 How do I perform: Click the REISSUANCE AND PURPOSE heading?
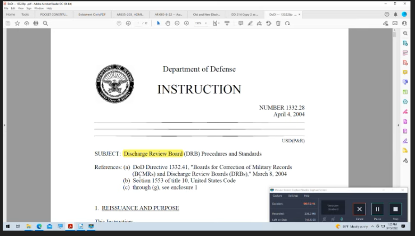click(x=140, y=208)
